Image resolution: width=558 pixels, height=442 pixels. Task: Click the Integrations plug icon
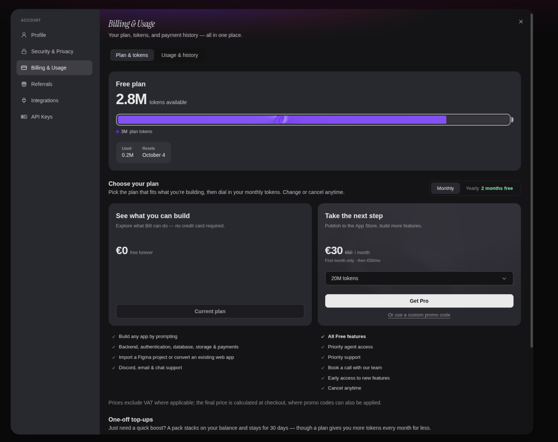pyautogui.click(x=24, y=100)
